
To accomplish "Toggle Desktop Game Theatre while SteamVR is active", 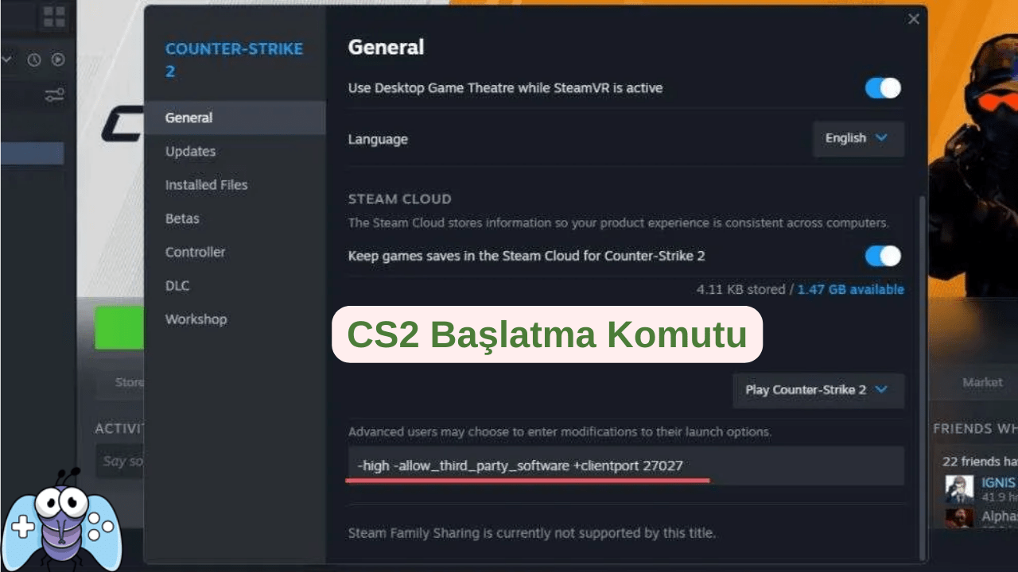I will (x=881, y=88).
